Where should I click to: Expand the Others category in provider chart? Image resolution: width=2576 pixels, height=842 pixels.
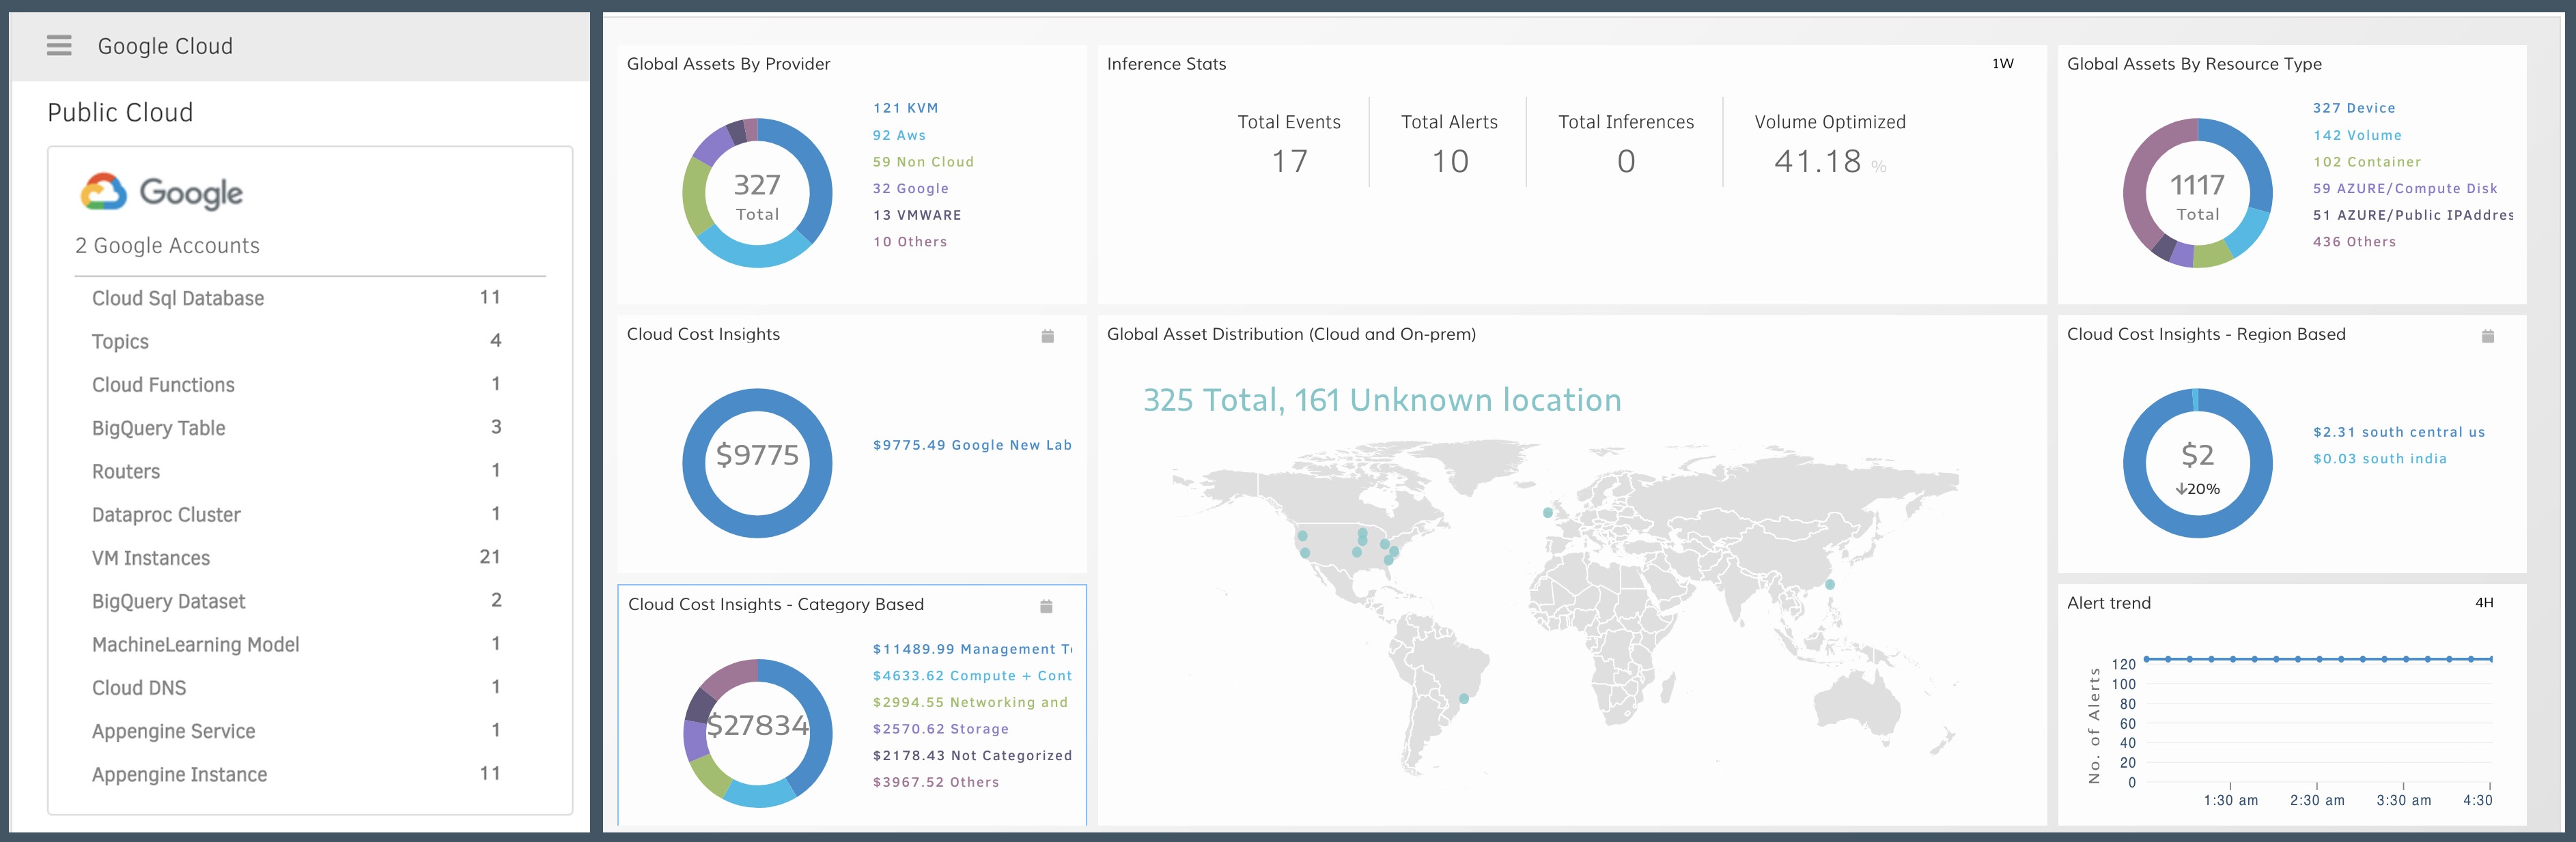click(x=910, y=242)
